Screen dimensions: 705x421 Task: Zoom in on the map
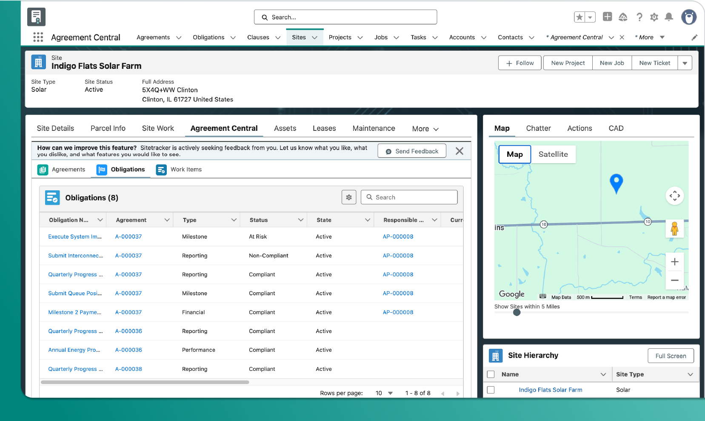click(x=674, y=262)
